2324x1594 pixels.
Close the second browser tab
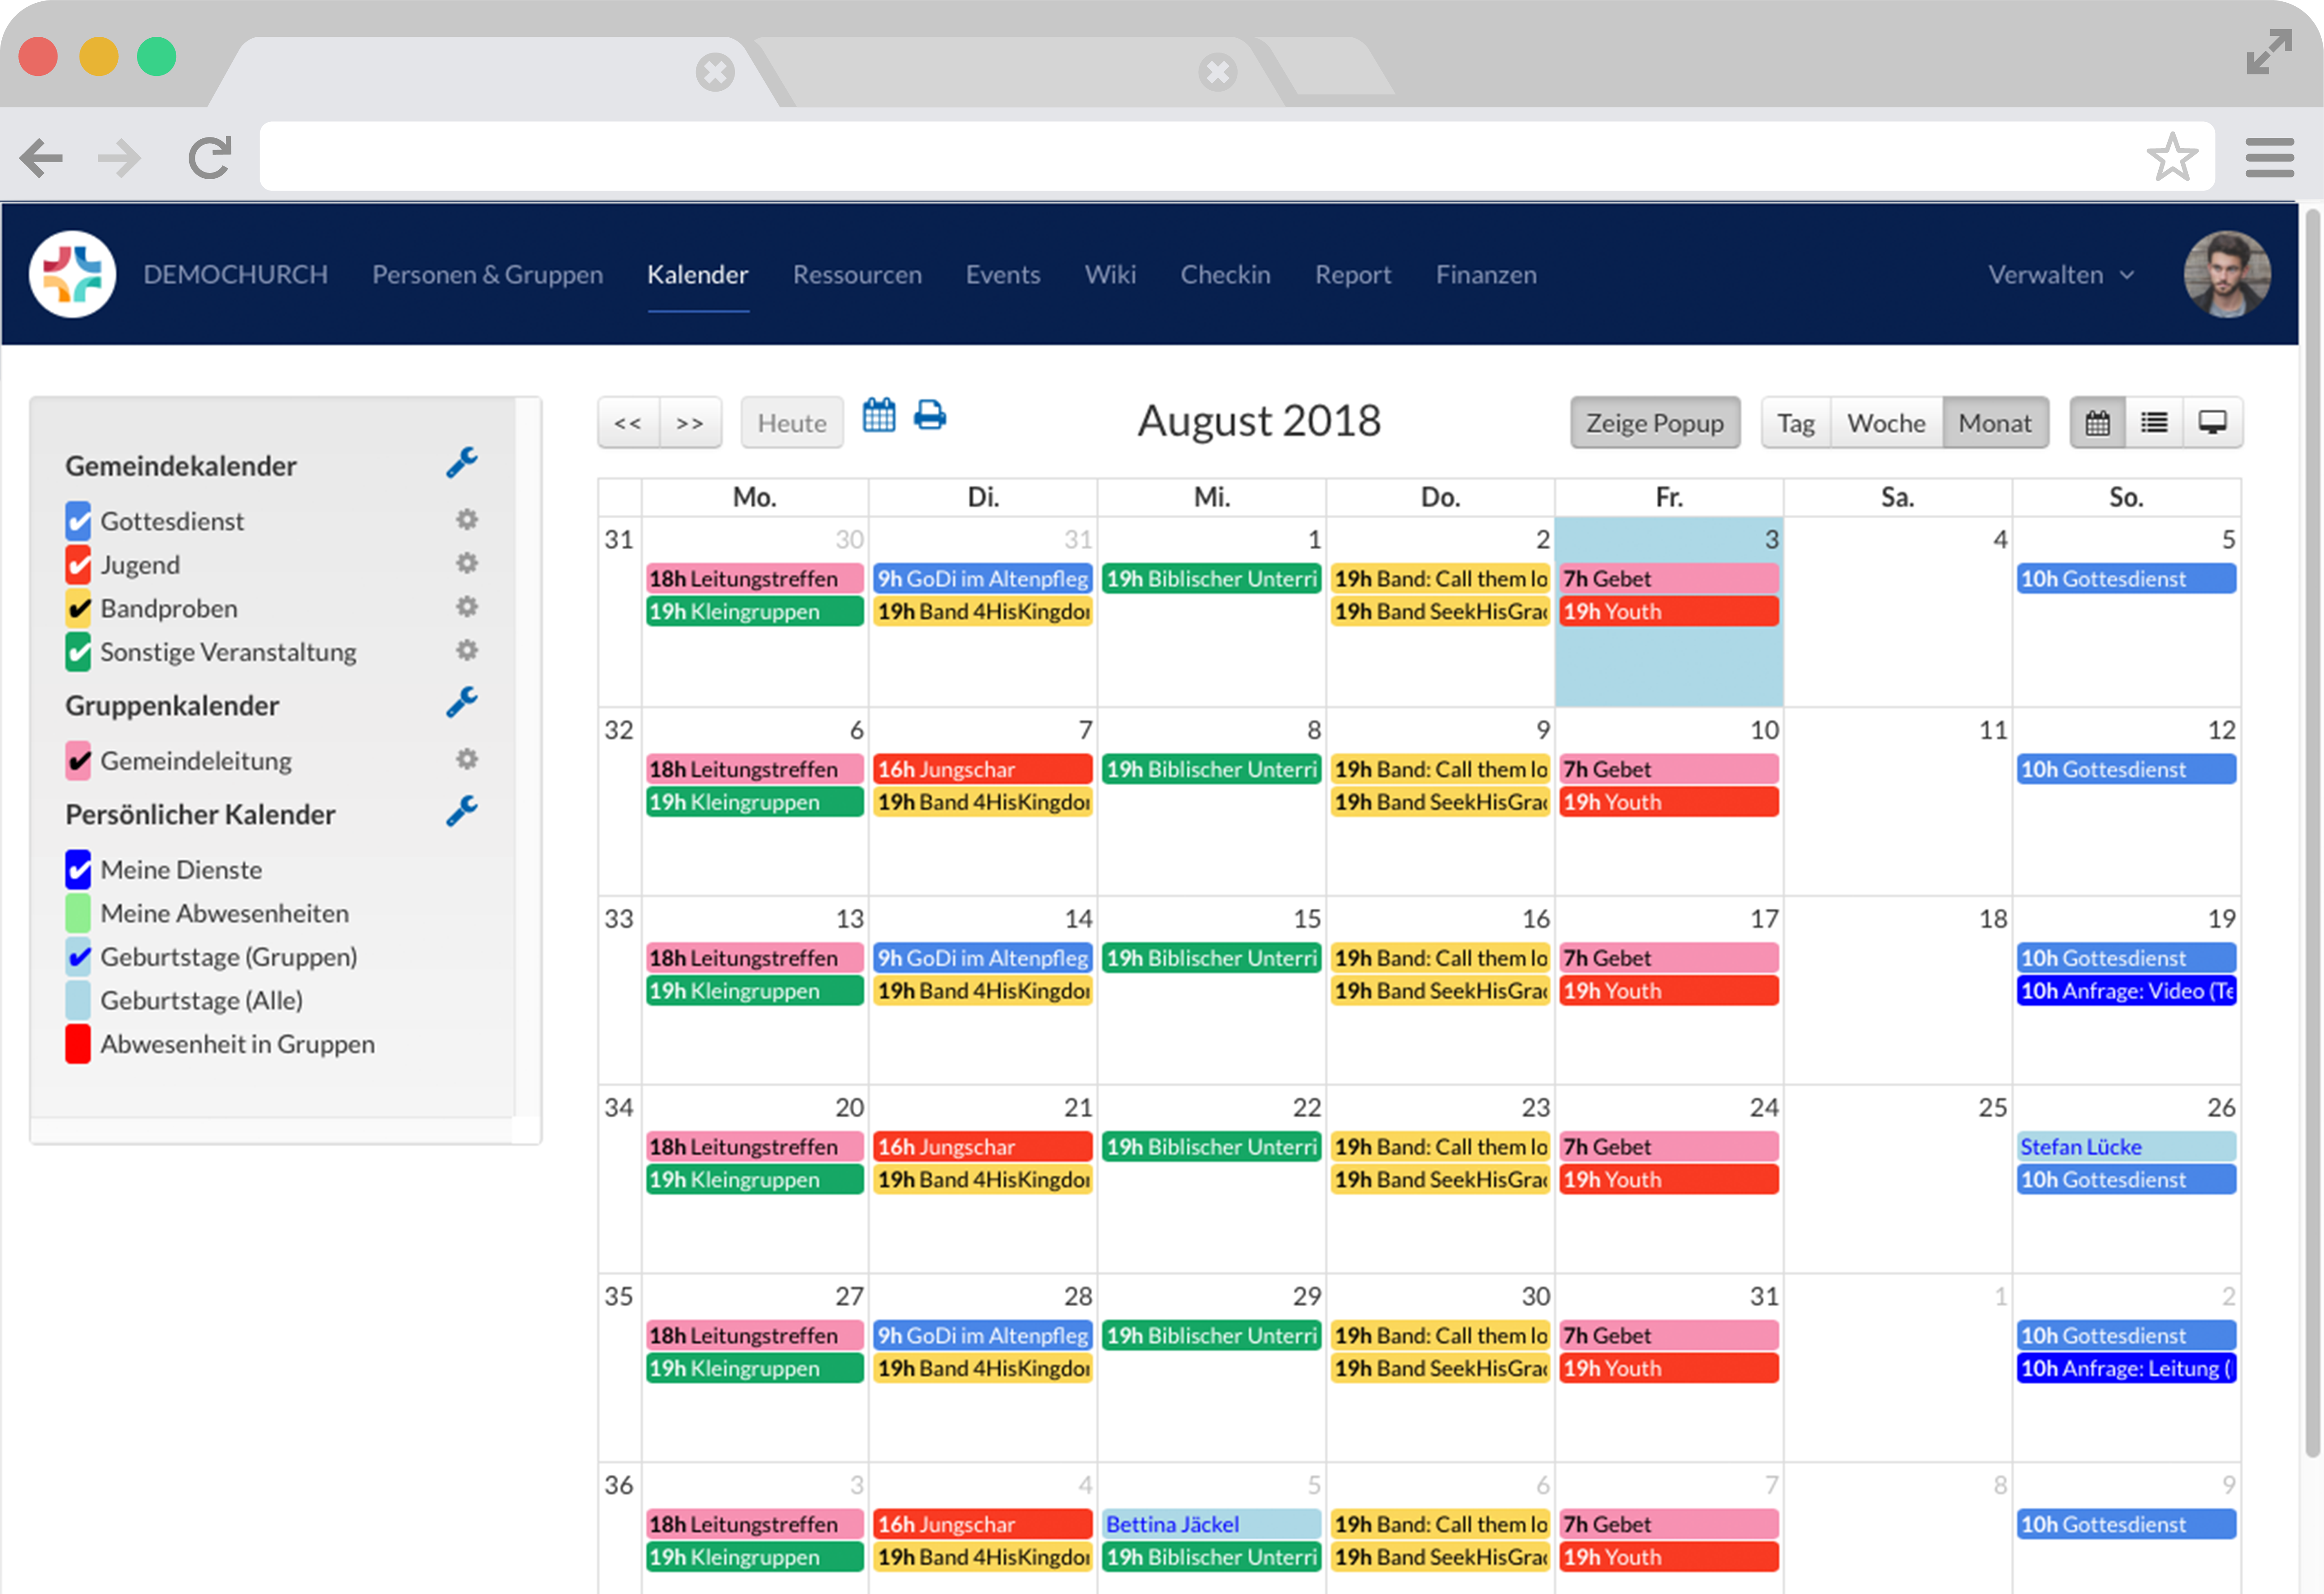1218,72
